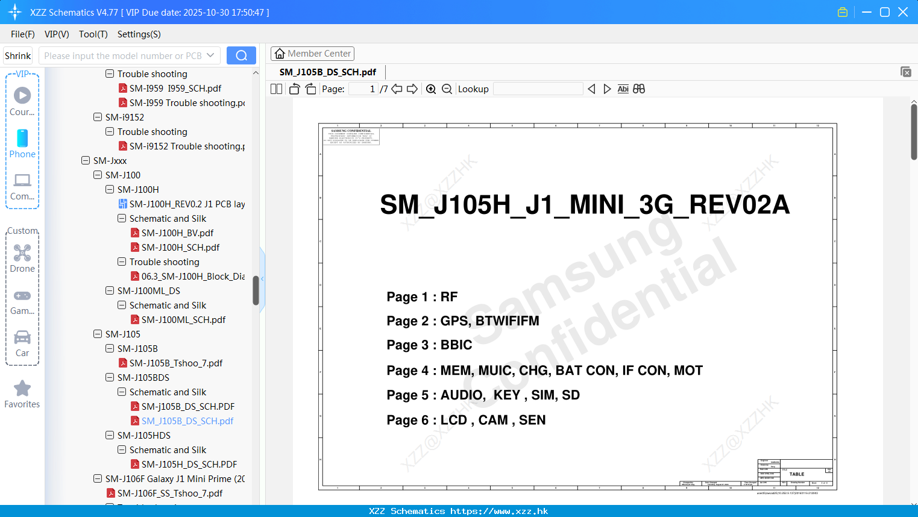Open the Tool(T) menu
This screenshot has height=517, width=918.
tap(93, 34)
